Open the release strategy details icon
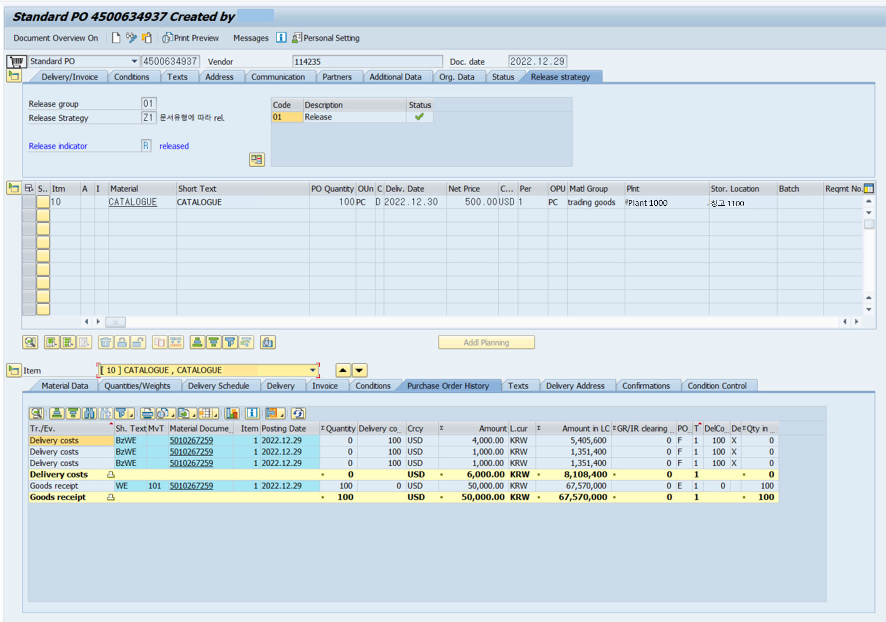Image resolution: width=886 pixels, height=622 pixels. [x=257, y=159]
